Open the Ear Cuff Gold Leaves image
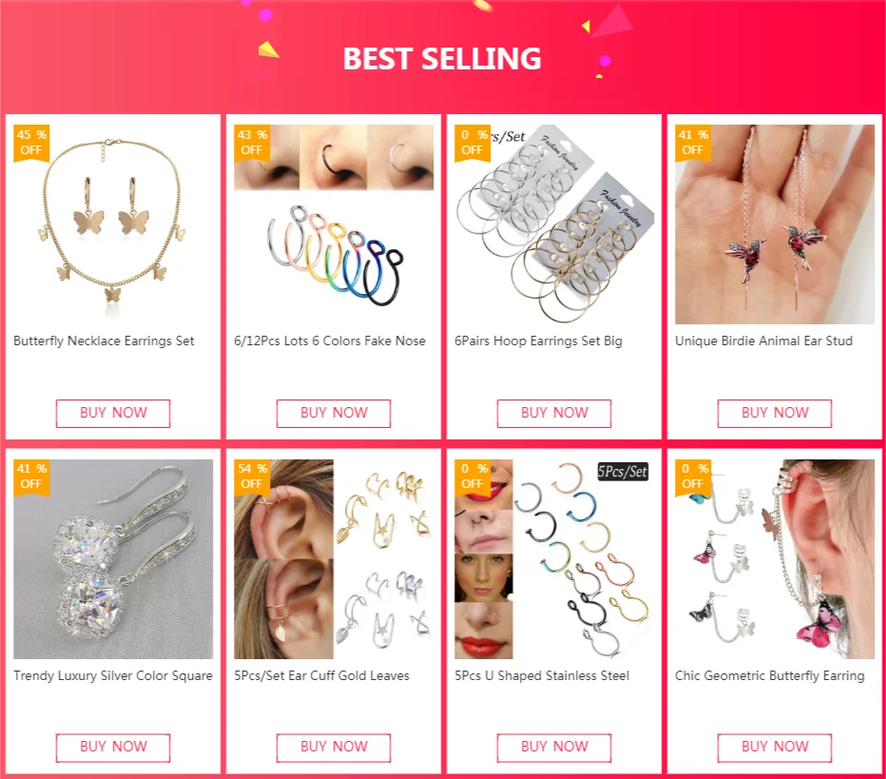 [334, 559]
